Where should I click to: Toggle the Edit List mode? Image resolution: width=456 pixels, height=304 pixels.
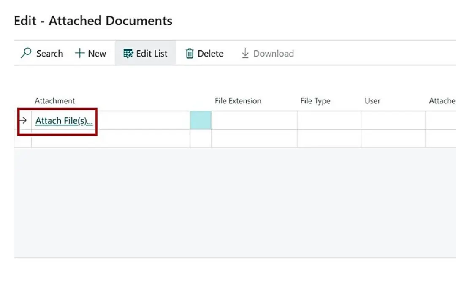click(145, 53)
